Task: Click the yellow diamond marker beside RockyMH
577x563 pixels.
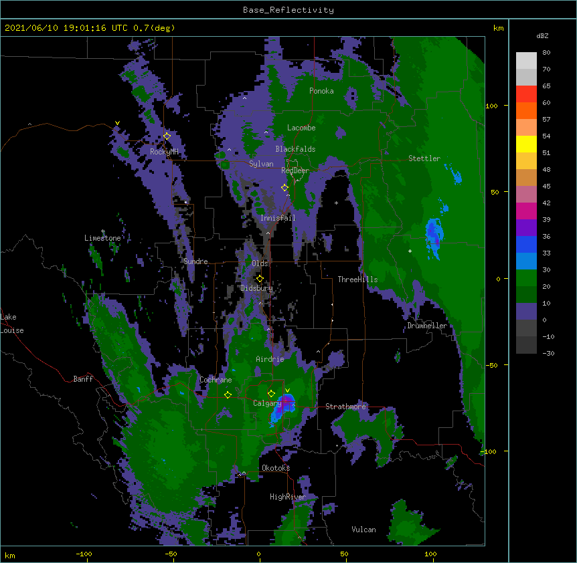Action: pos(167,136)
